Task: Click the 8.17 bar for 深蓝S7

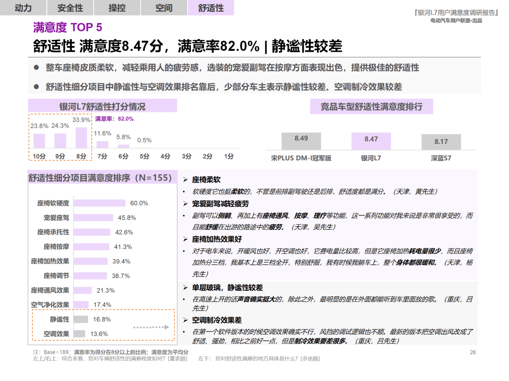Action: (441, 142)
